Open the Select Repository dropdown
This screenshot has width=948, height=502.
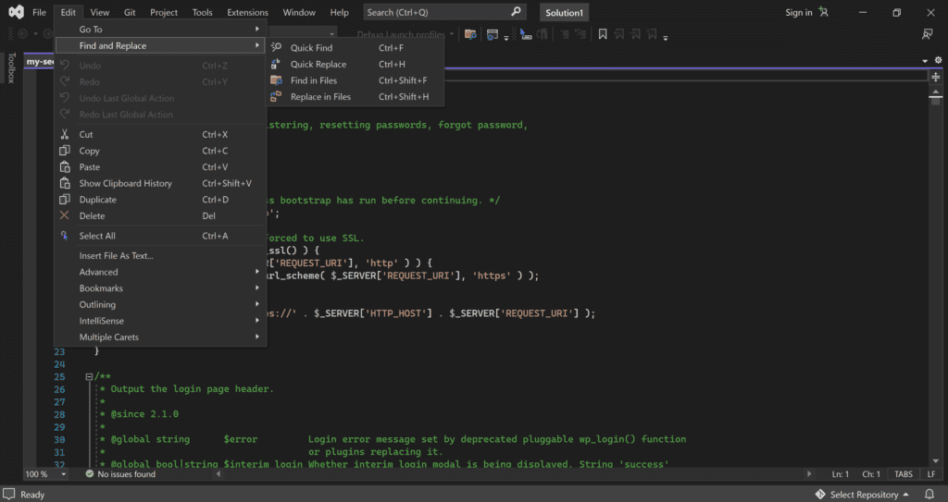click(863, 495)
